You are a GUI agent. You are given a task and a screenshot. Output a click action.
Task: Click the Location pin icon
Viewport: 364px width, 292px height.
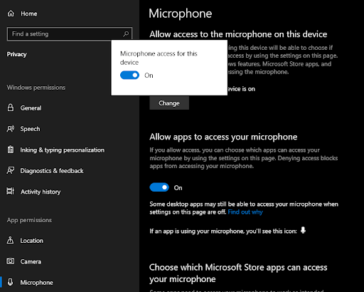click(x=11, y=240)
